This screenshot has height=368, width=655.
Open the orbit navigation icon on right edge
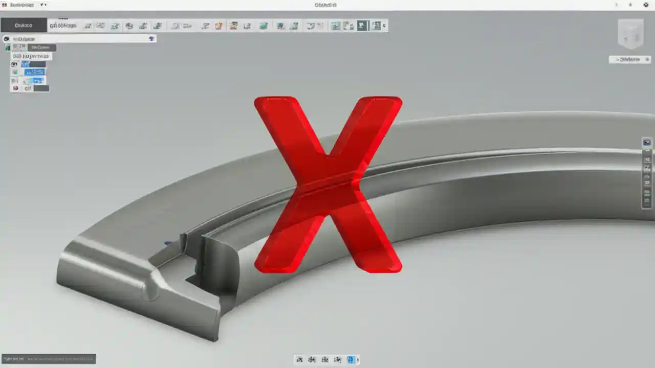[x=646, y=142]
